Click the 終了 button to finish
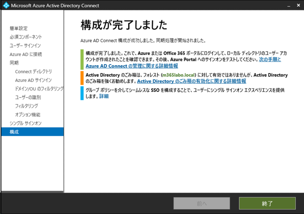The height and width of the screenshot is (214, 304). 267,203
